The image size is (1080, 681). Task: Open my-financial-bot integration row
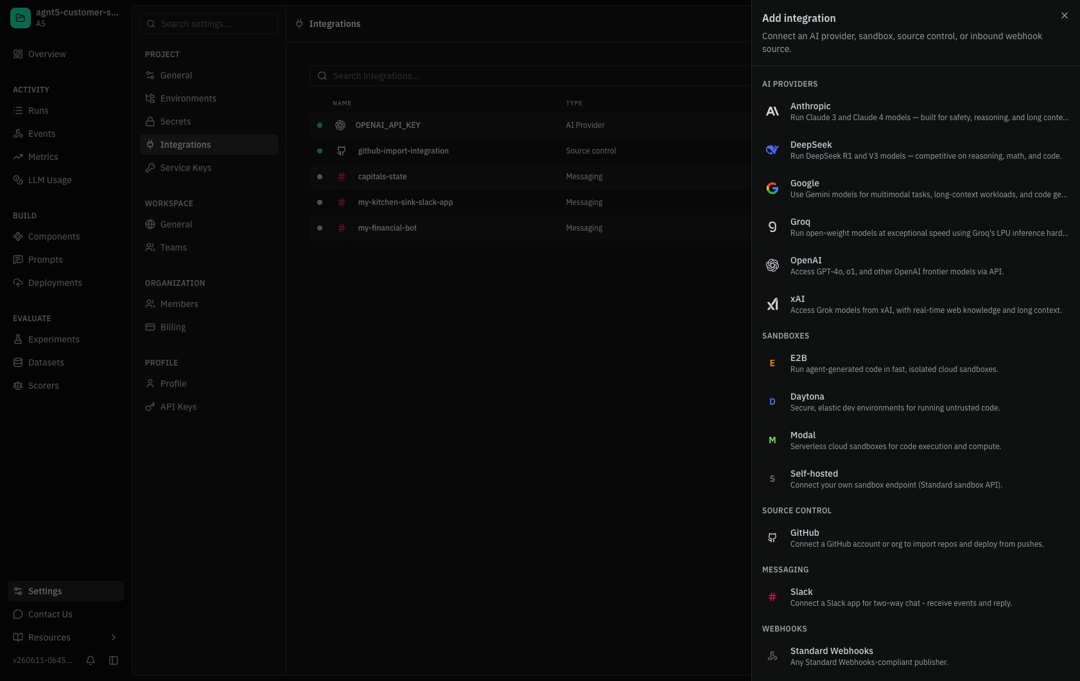[x=530, y=228]
